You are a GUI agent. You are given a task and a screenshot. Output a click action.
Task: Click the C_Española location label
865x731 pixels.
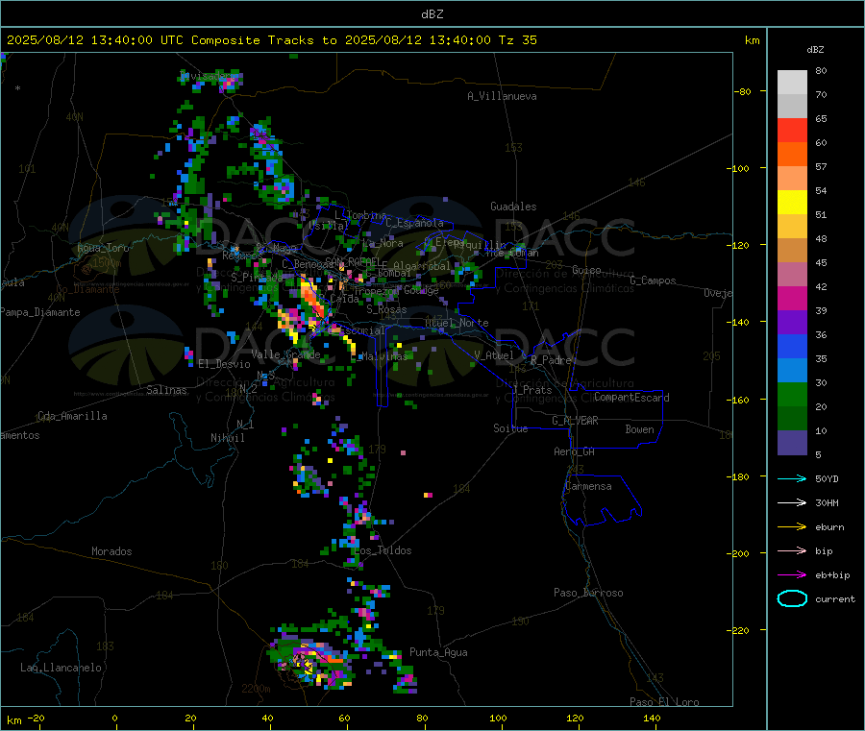click(x=414, y=223)
